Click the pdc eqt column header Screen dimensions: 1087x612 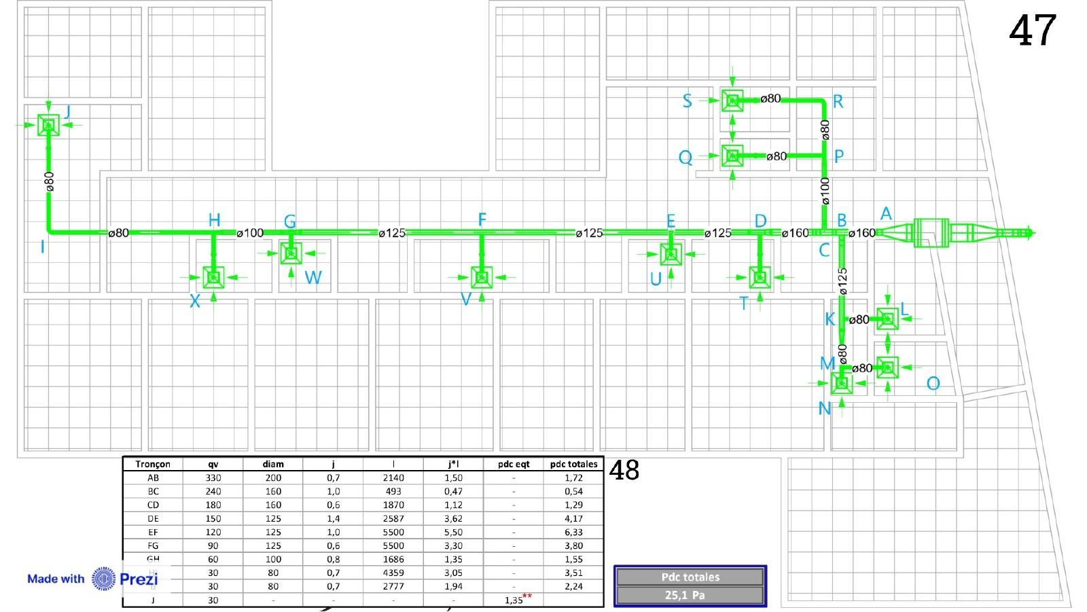coord(514,464)
